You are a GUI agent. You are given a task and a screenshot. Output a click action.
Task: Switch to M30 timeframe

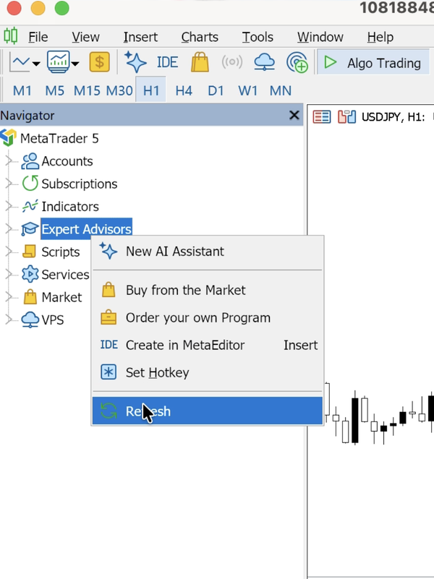tap(119, 90)
